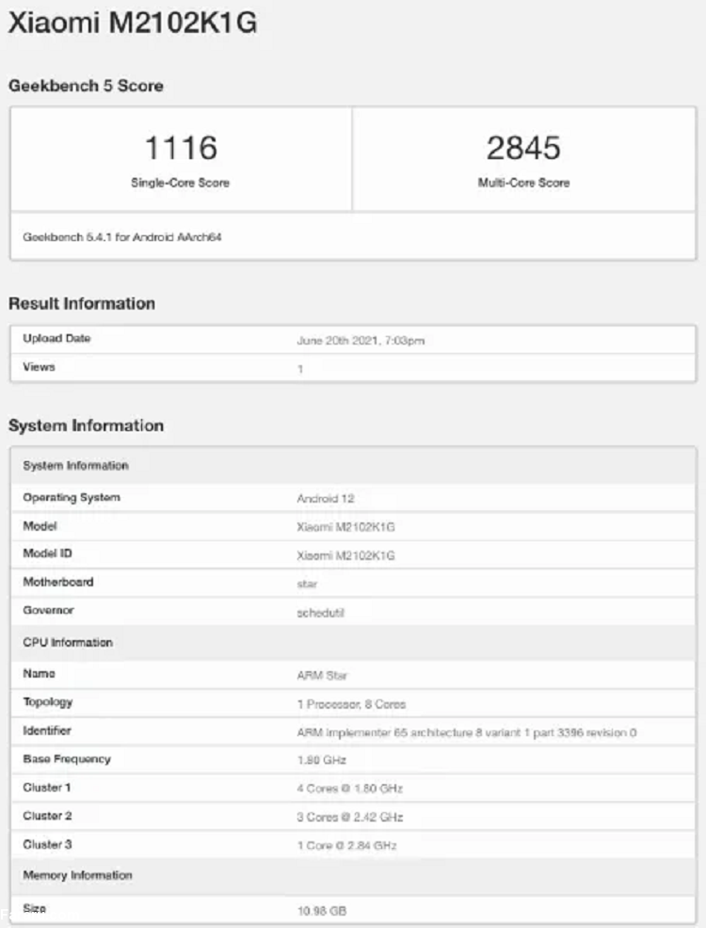Click the Views row label
This screenshot has height=928, width=706.
coord(39,367)
